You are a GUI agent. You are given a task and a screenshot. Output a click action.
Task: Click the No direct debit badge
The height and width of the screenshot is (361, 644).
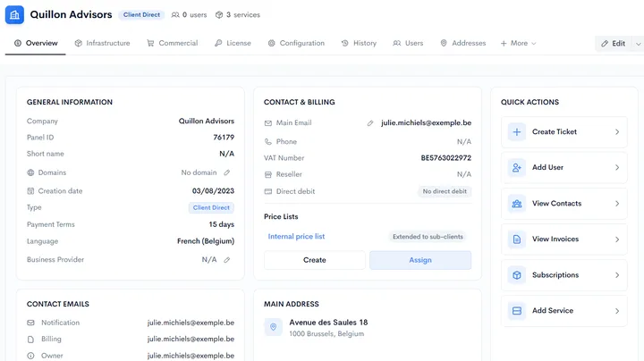pyautogui.click(x=445, y=191)
